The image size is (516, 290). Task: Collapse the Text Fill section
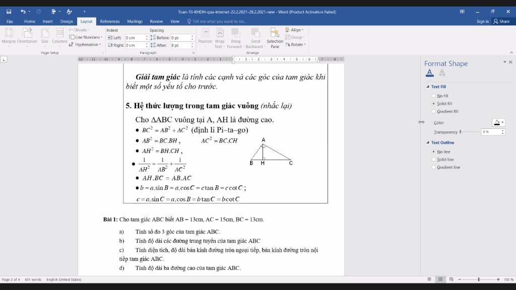coord(428,87)
